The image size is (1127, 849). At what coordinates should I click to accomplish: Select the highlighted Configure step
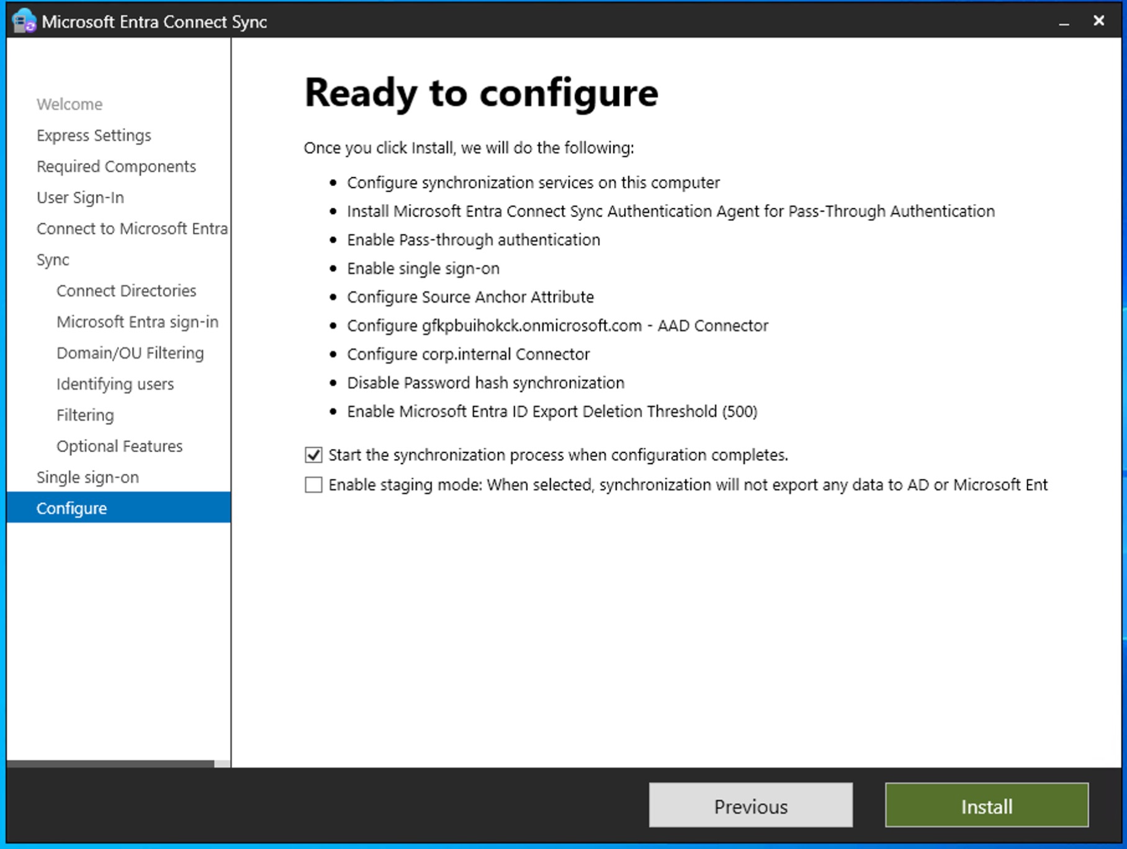click(71, 508)
